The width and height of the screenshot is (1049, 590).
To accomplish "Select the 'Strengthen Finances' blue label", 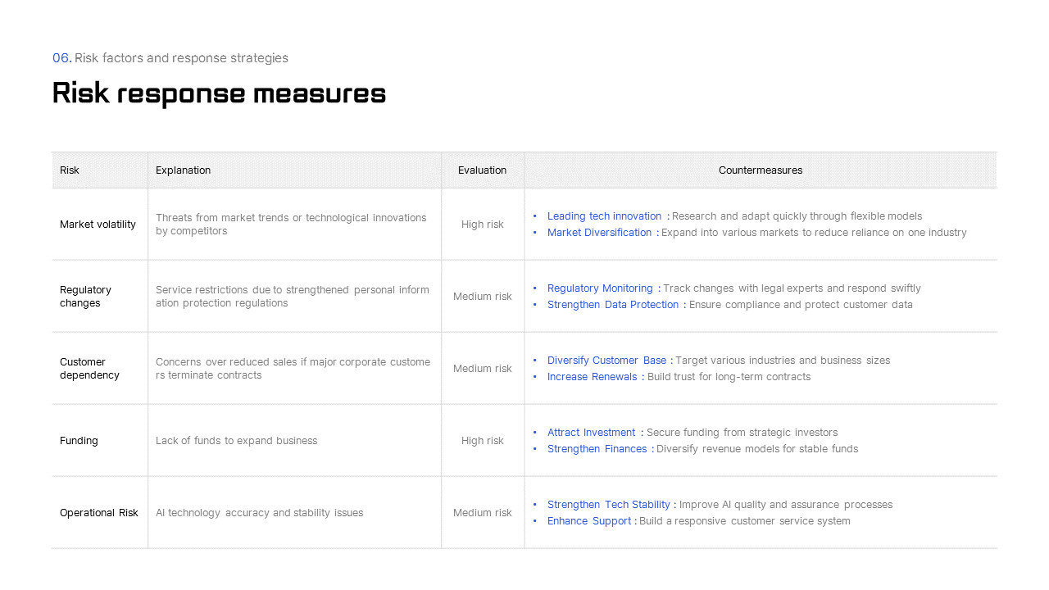I will (x=597, y=449).
